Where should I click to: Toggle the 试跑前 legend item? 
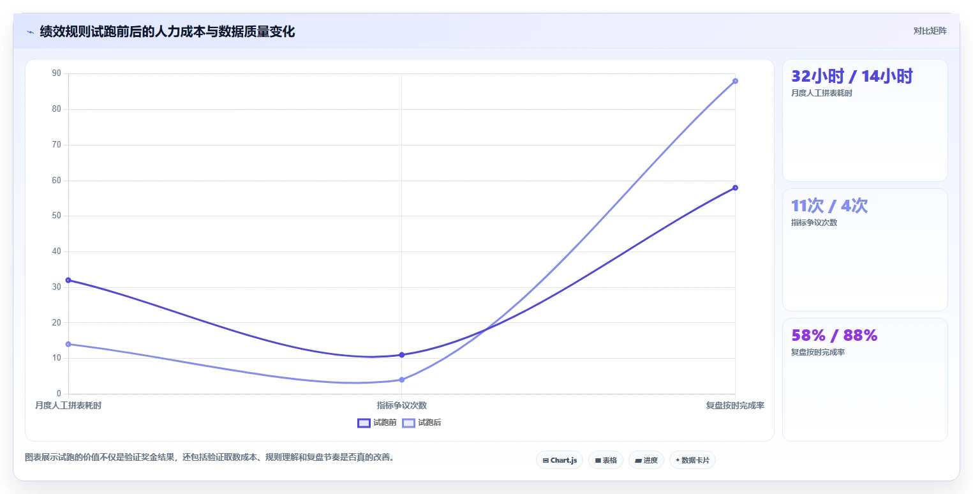pos(377,423)
